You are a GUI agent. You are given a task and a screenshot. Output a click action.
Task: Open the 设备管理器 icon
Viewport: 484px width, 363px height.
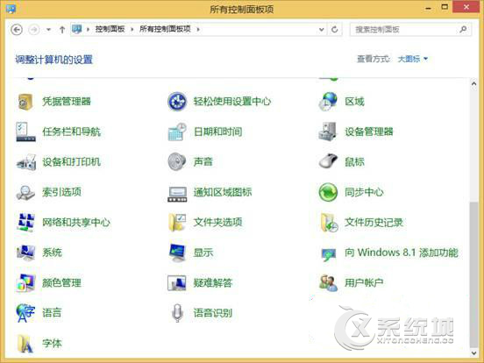[328, 132]
